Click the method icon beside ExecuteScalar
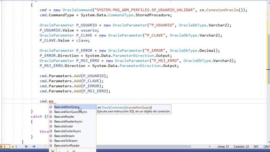Screen dimensions: 270x152 [x=51, y=126]
